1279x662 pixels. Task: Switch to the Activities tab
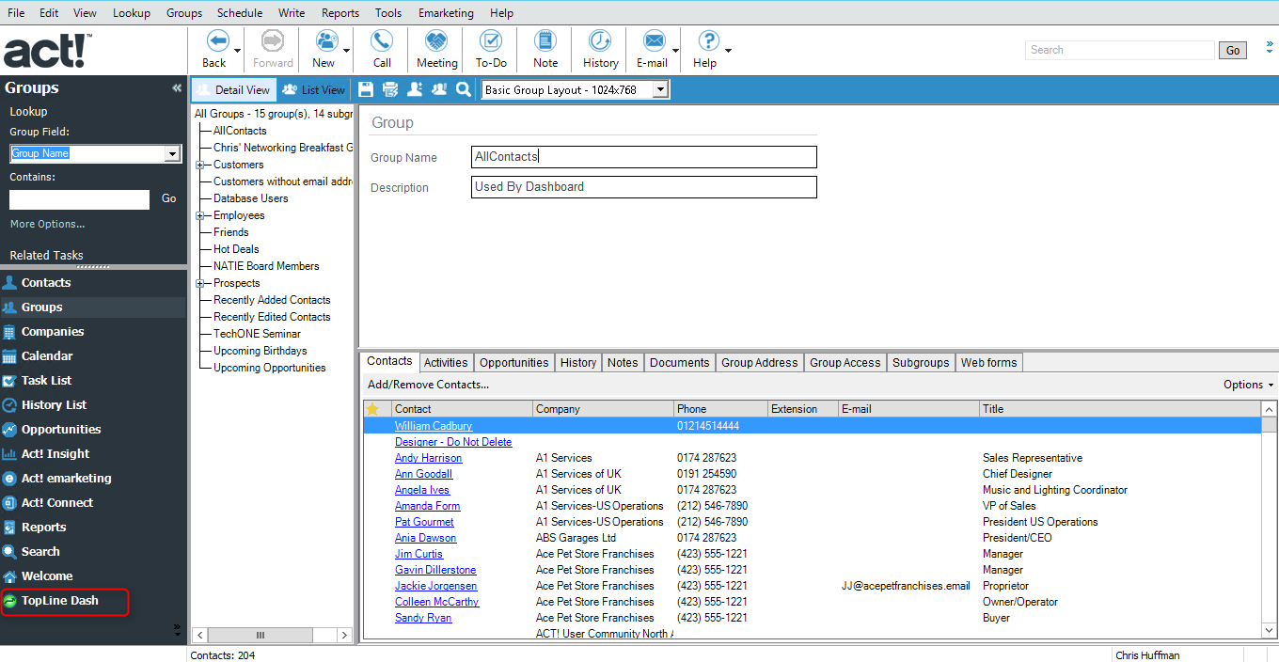pyautogui.click(x=446, y=362)
